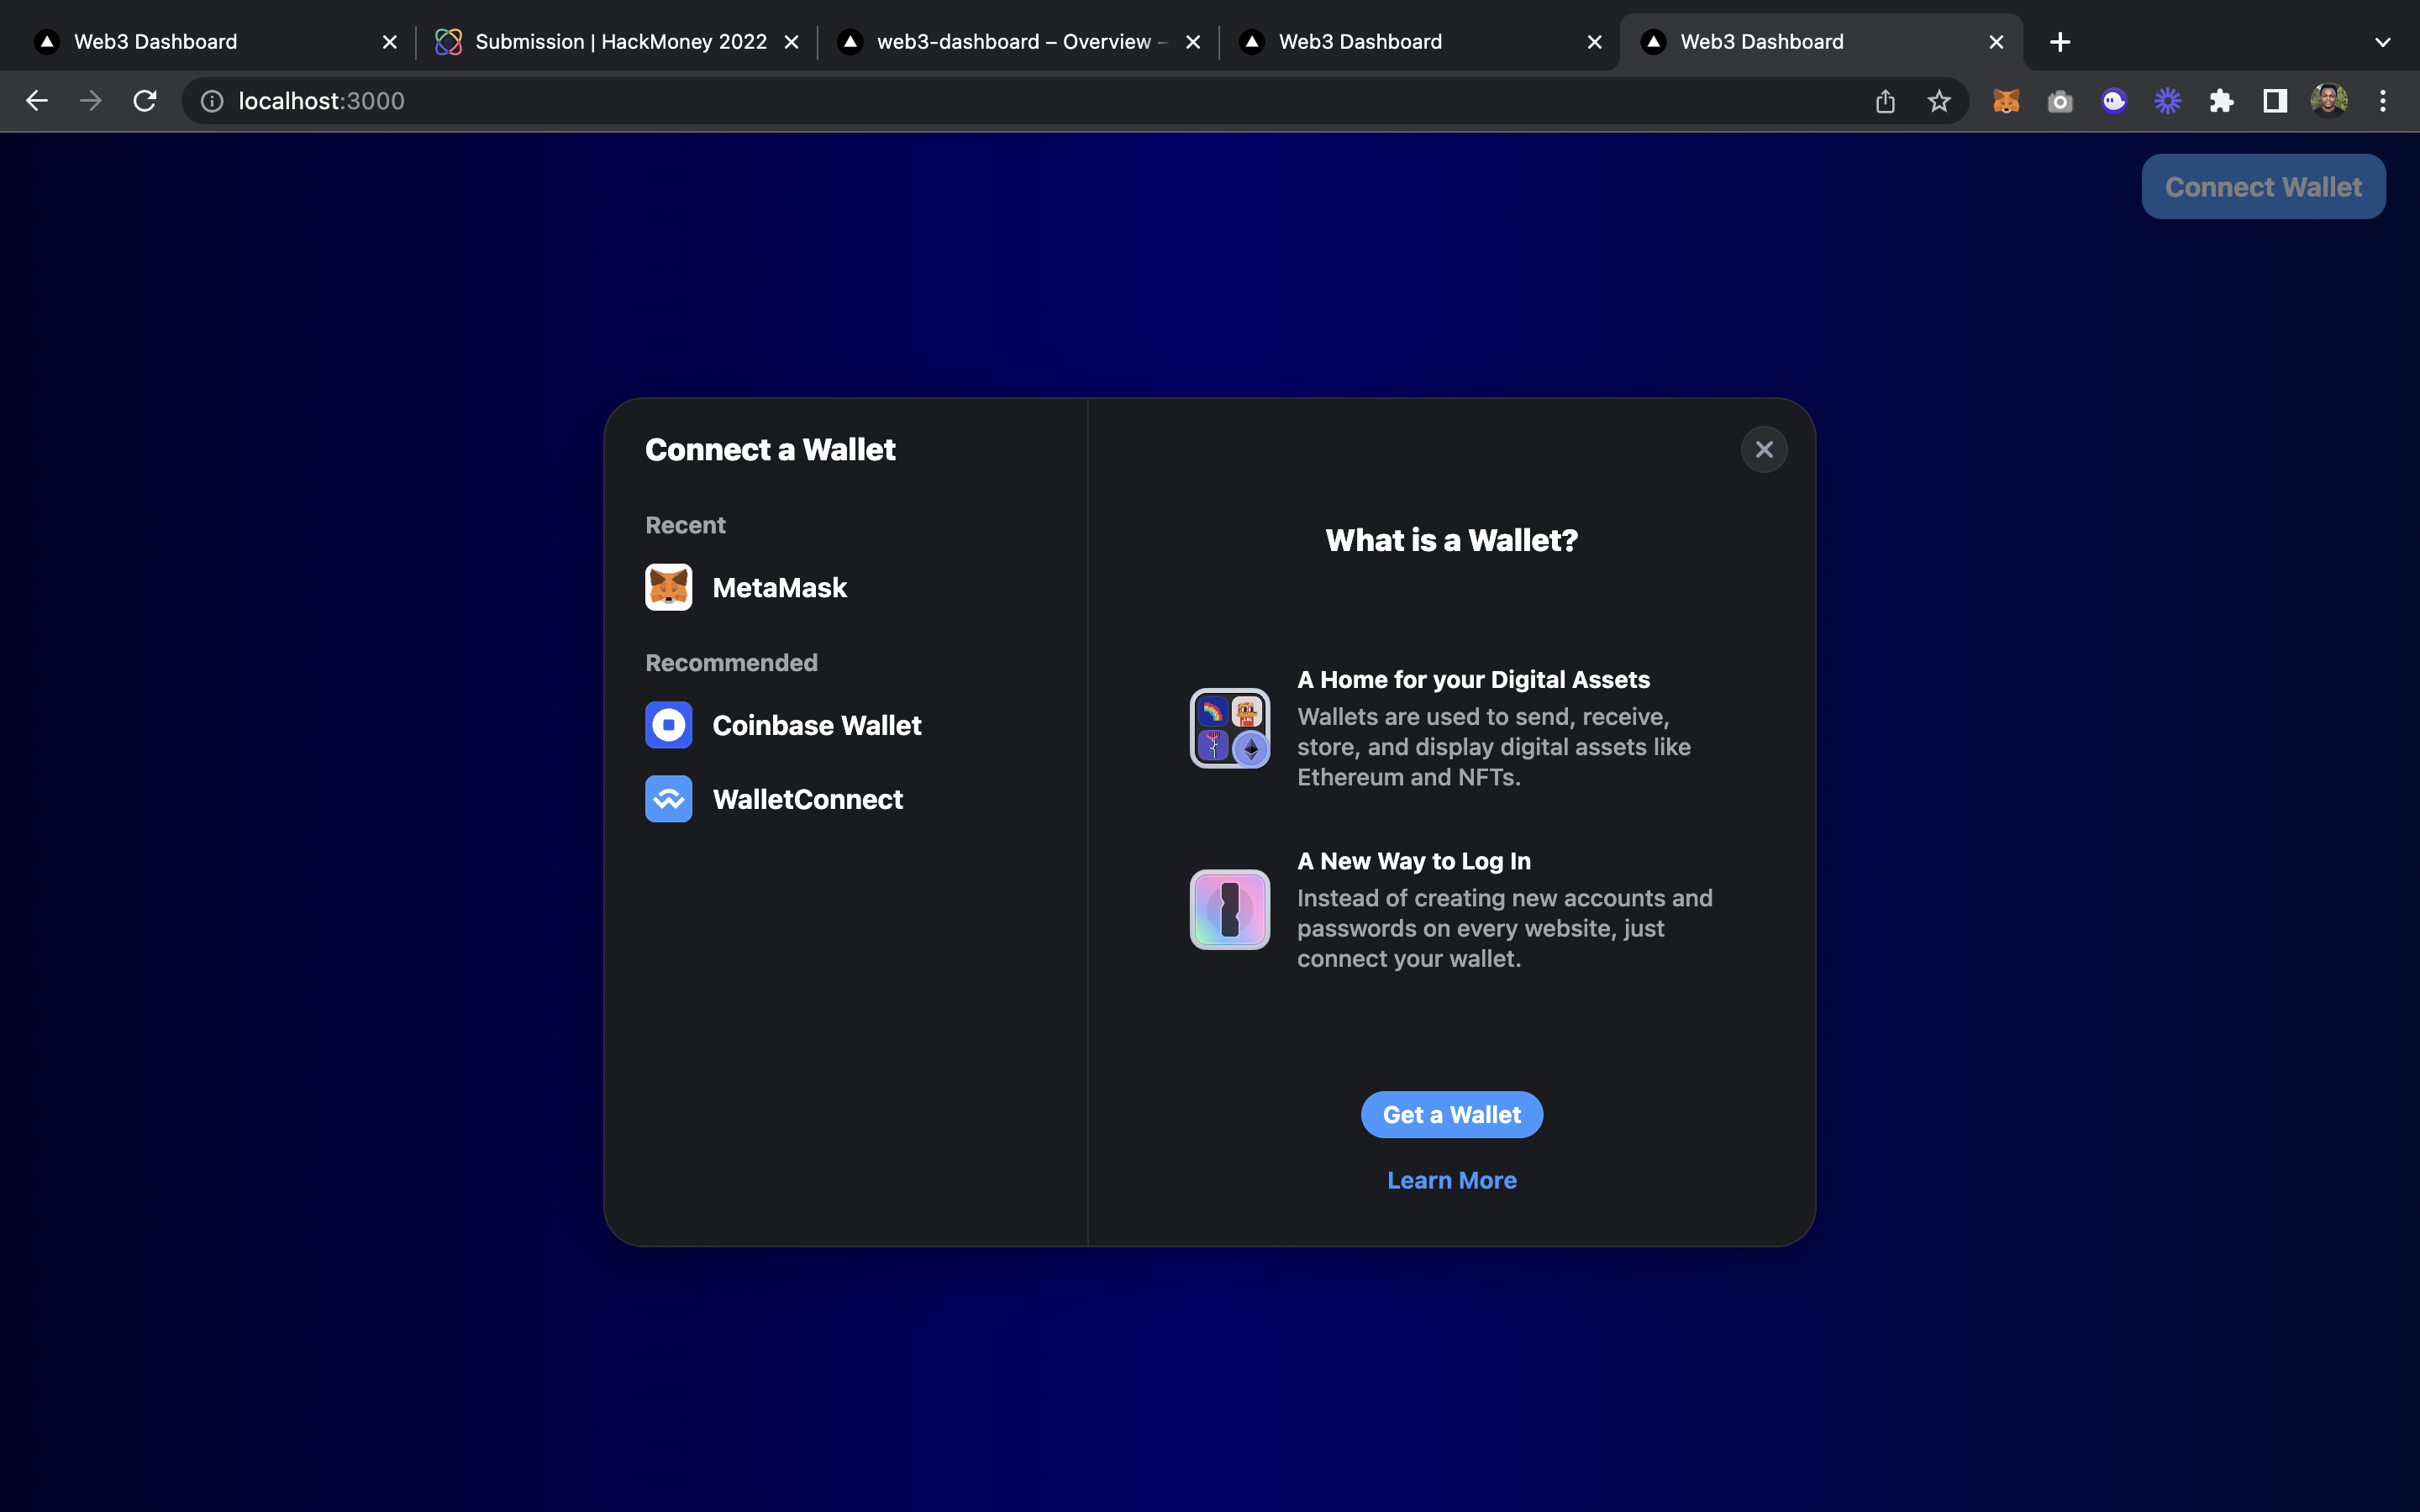
Task: Click the WalletConnect icon
Action: coord(667,798)
